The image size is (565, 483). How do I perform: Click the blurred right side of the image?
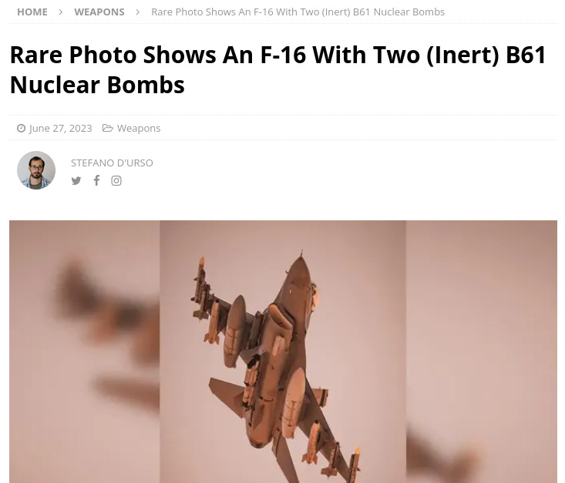click(482, 351)
